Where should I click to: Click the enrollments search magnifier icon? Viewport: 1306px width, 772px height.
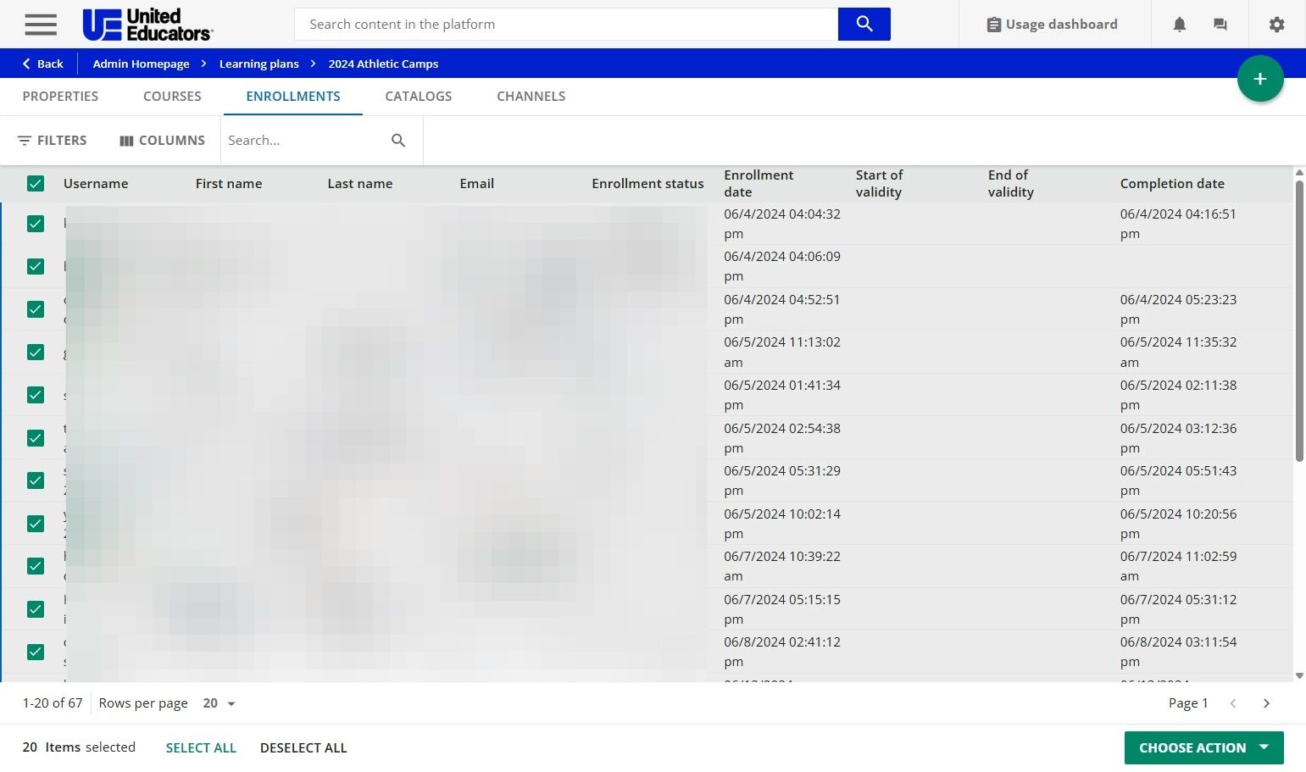tap(398, 141)
